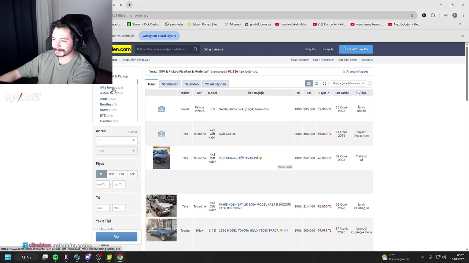Open the Stream - Kick Dashboard bookmark

click(x=144, y=24)
